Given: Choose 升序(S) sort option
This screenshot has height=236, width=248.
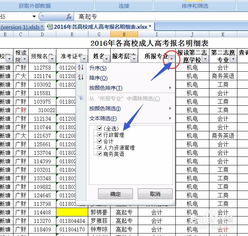Looking at the screenshot, I should (98, 68).
